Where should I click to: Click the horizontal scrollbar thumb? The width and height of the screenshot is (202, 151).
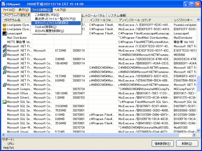coord(92,135)
